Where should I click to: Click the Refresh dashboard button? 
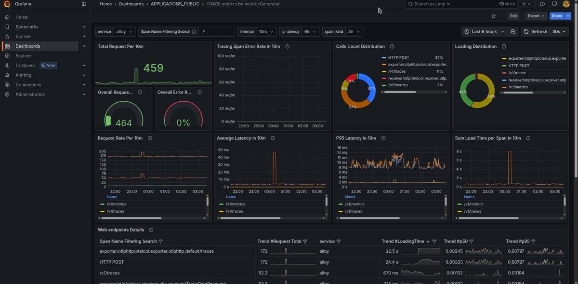[536, 32]
